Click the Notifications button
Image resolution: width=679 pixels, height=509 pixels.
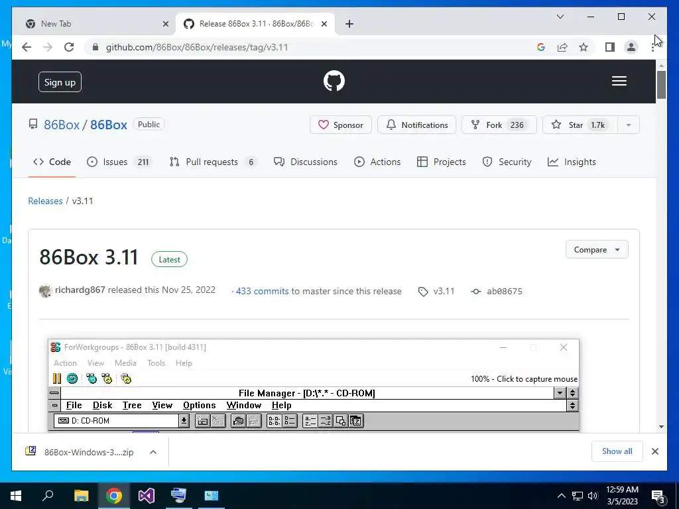click(x=416, y=125)
